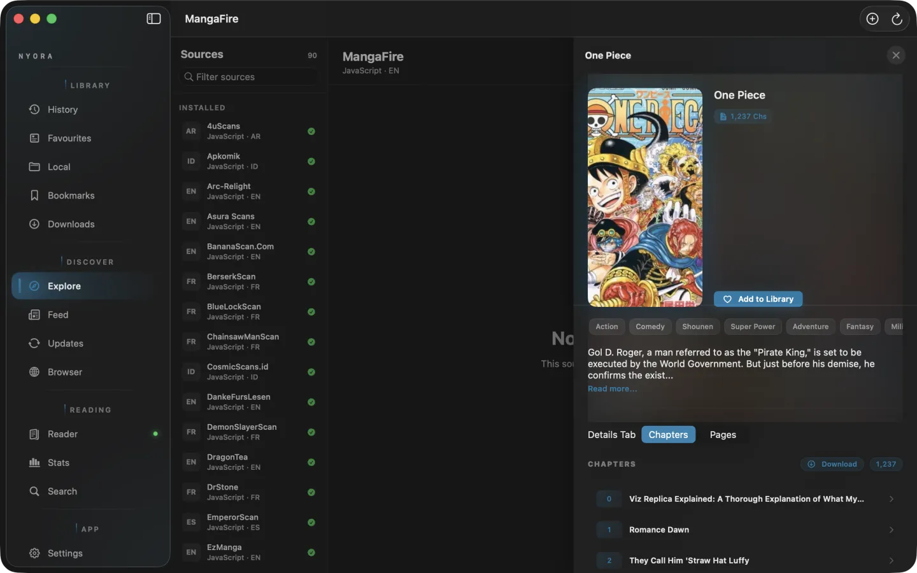The image size is (917, 573).
Task: Click Add to Library button
Action: pos(758,299)
